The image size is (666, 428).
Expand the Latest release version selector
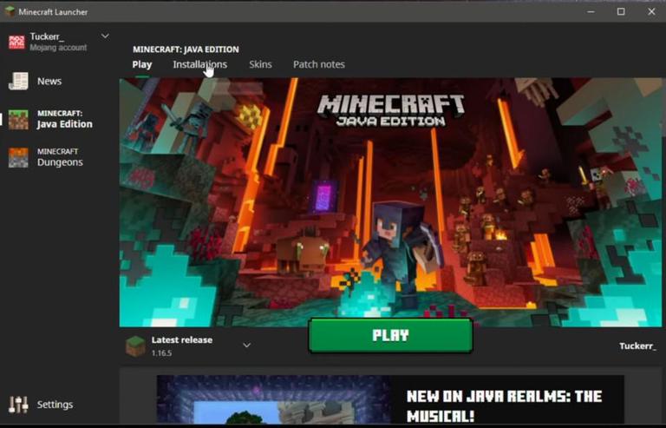(x=246, y=346)
